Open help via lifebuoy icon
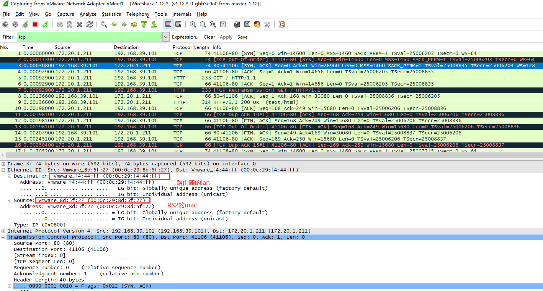This screenshot has width=543, height=291. click(x=281, y=24)
